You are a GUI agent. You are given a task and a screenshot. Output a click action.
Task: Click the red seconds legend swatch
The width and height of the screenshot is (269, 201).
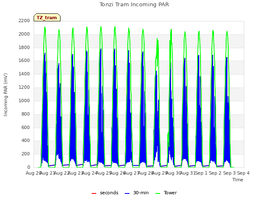tap(94, 193)
